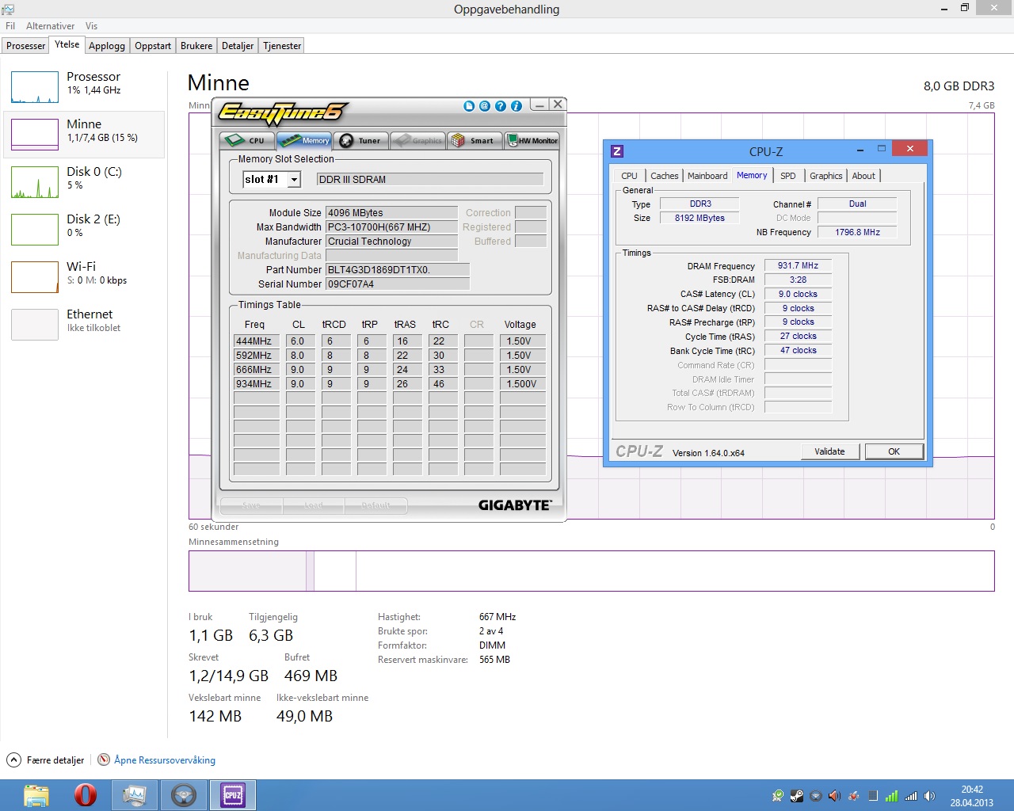The height and width of the screenshot is (811, 1014).
Task: Open the CPU tab in EasyTune6
Action: point(246,140)
